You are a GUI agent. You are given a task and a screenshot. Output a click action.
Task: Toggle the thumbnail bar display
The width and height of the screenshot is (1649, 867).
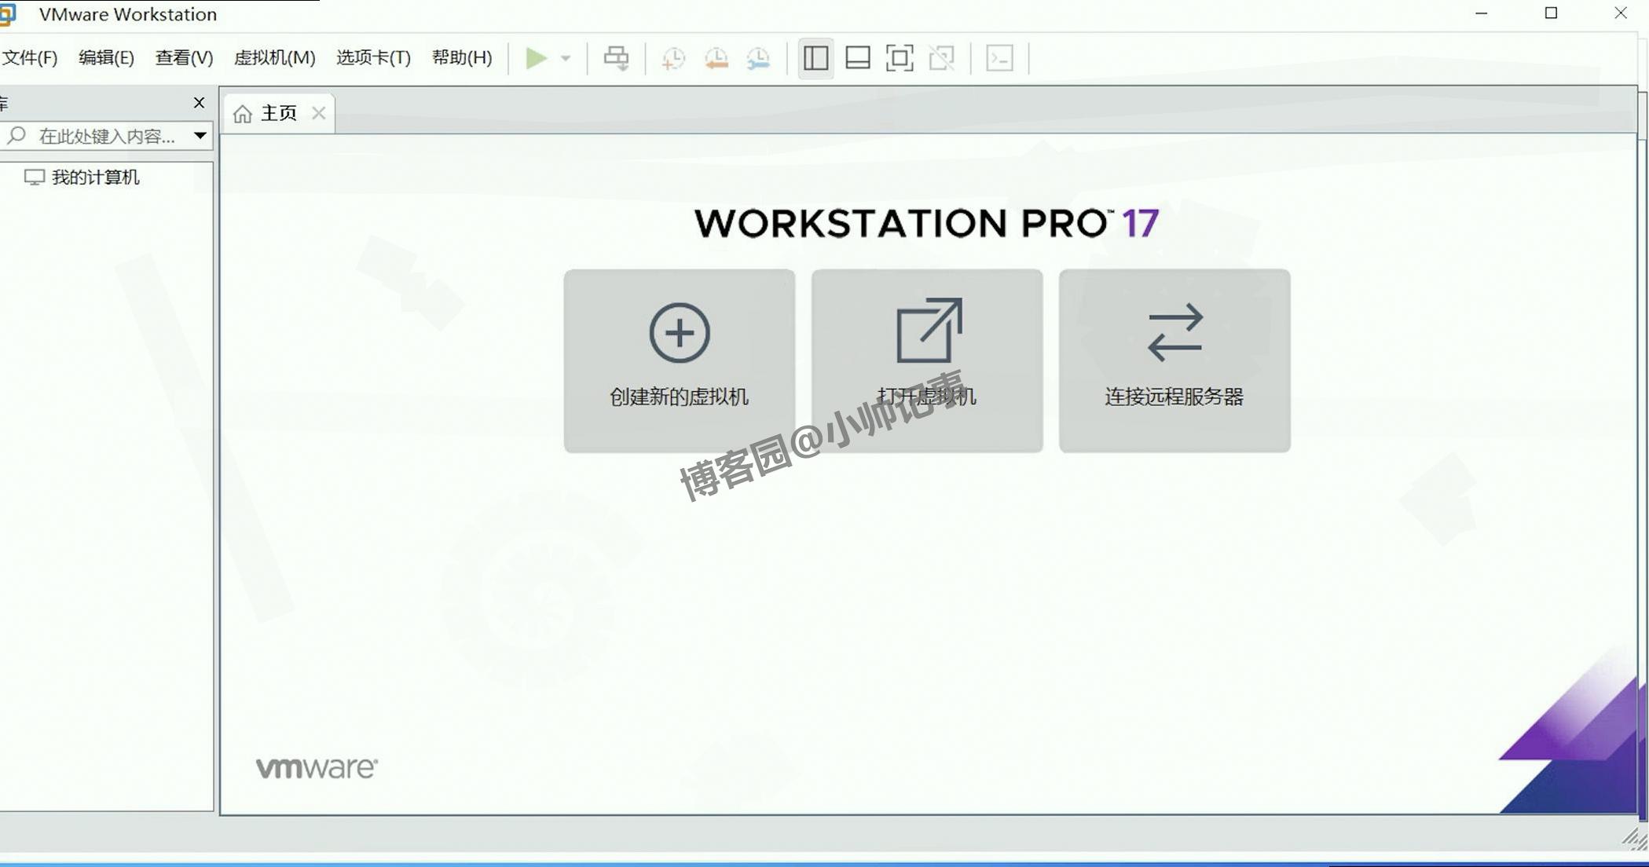[x=857, y=57]
